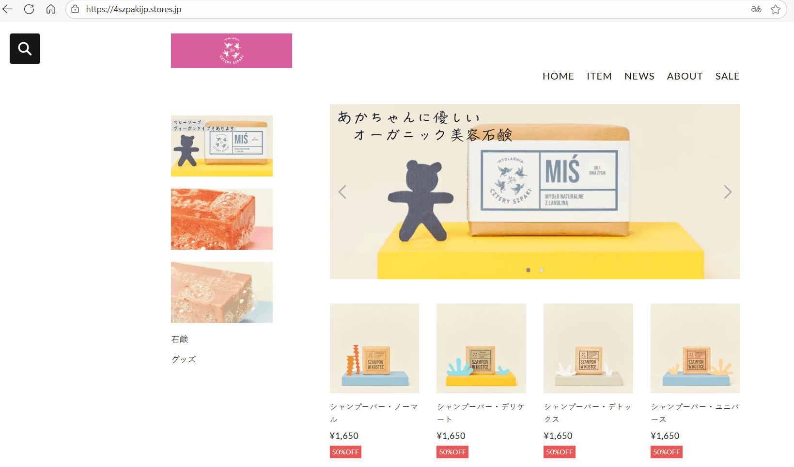Open the ITEM menu
Viewport: 794px width, 467px height.
point(599,76)
